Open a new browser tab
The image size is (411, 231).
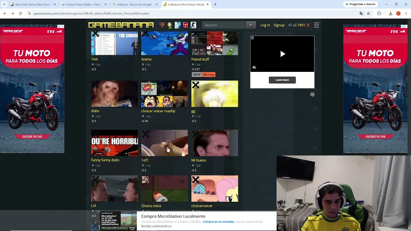pos(215,4)
